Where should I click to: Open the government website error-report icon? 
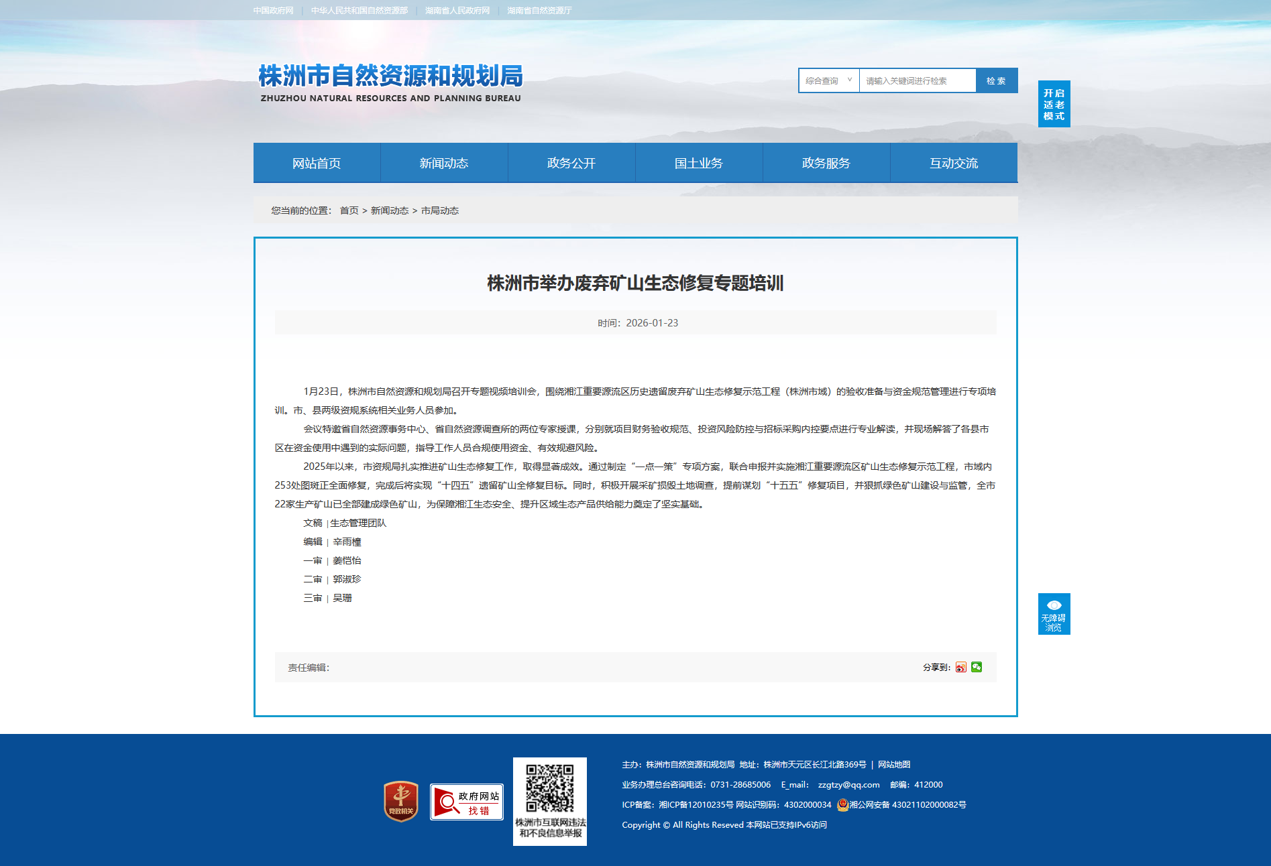click(467, 802)
